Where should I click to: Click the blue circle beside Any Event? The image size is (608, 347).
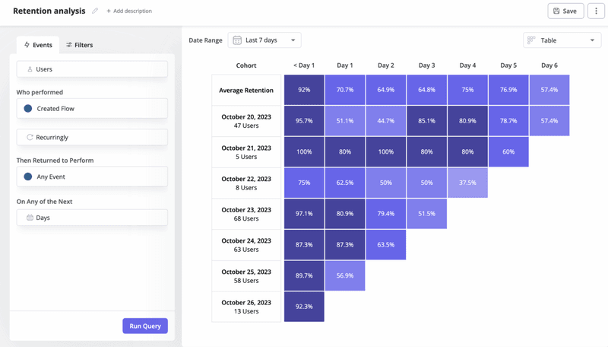tap(28, 177)
